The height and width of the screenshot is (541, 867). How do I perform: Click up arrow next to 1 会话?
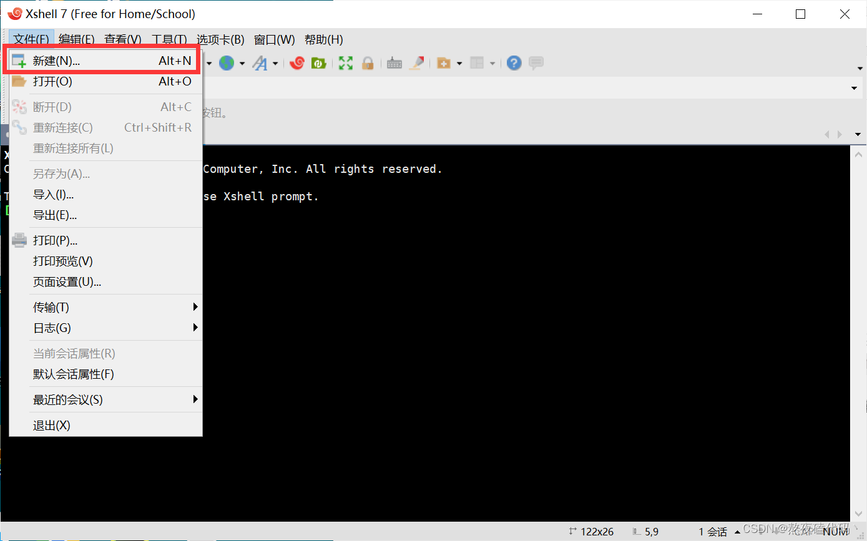point(737,531)
